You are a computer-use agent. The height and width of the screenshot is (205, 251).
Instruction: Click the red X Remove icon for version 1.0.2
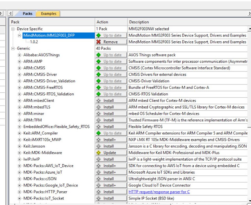coord(98,42)
